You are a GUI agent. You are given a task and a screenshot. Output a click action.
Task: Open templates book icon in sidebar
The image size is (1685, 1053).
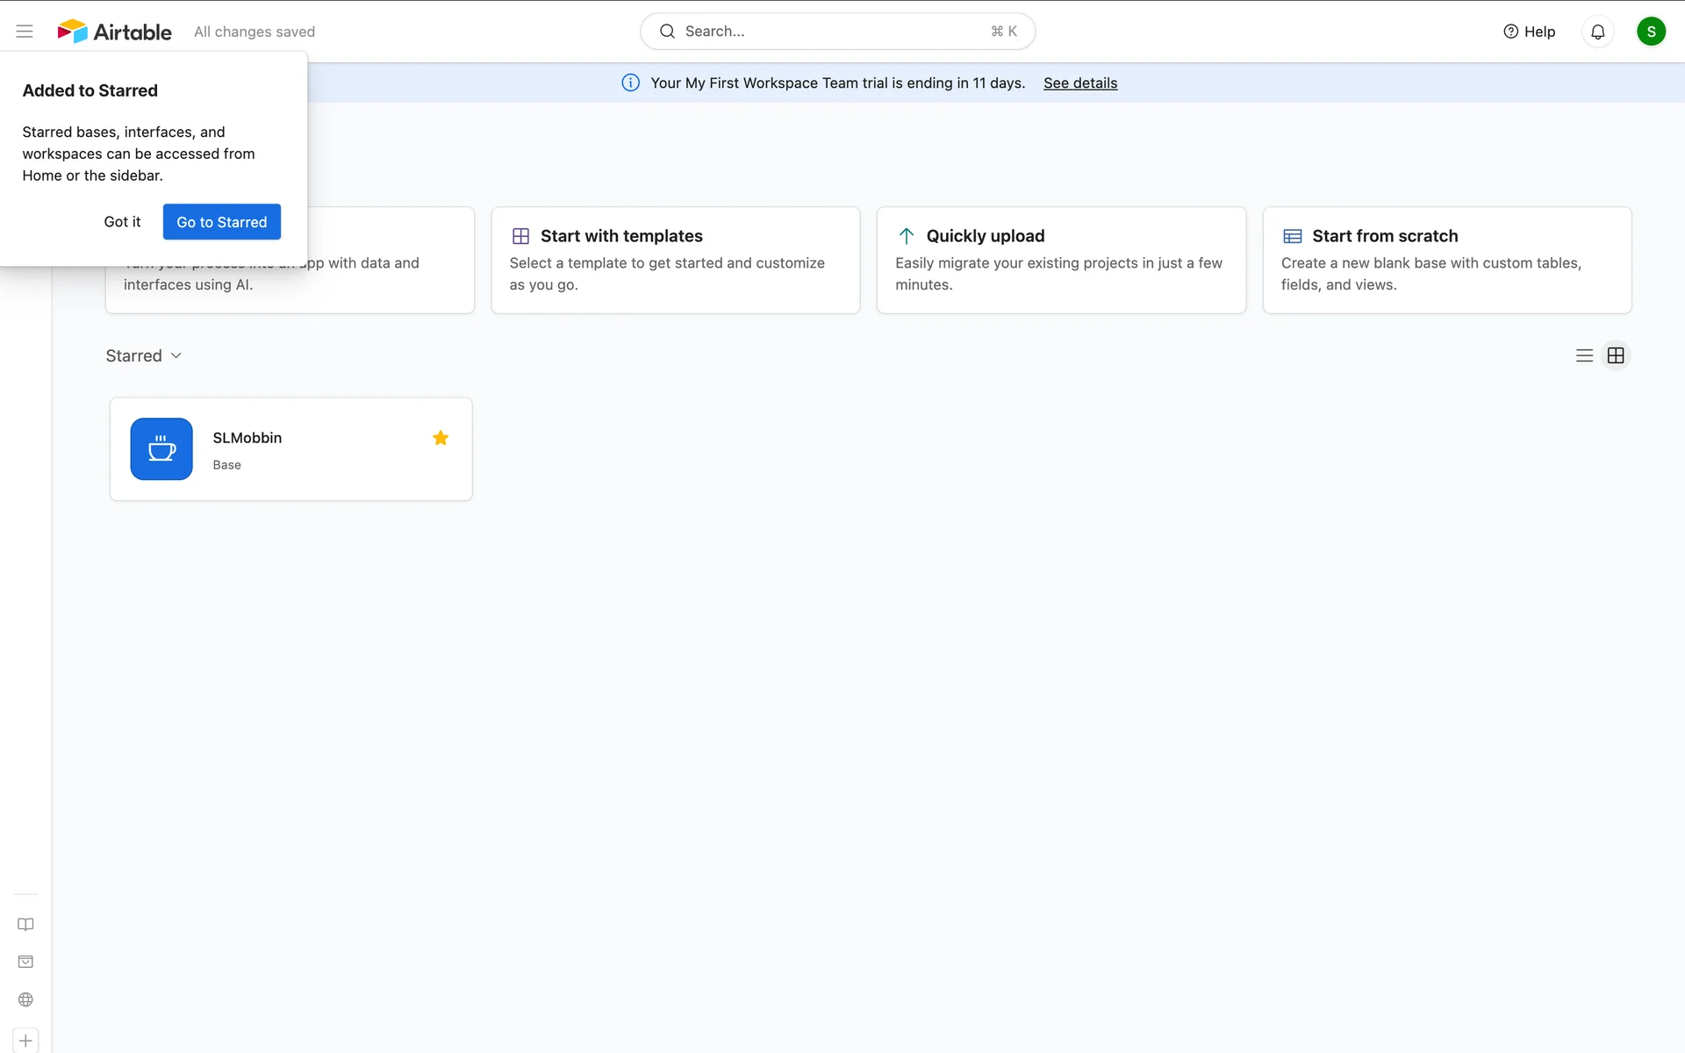(25, 924)
